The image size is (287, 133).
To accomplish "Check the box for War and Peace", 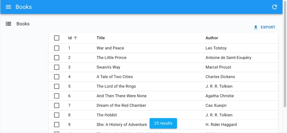I will 57,48.
